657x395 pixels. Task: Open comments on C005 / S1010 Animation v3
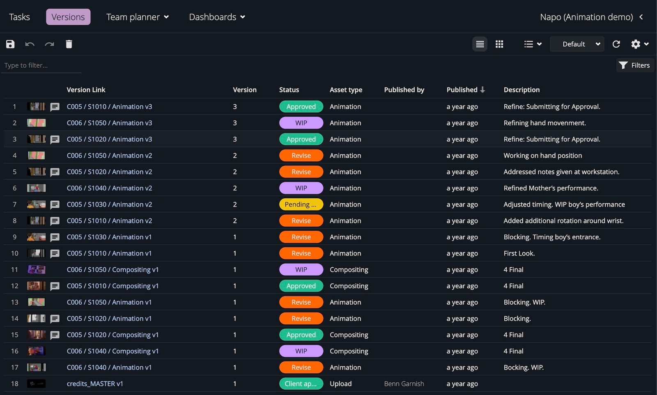click(55, 107)
